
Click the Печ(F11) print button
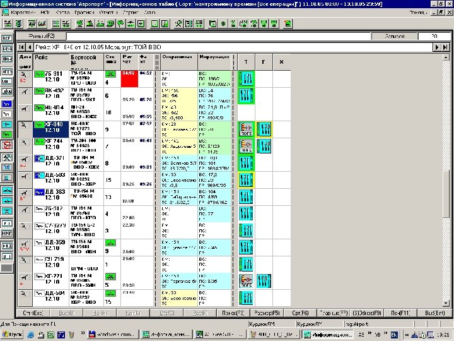[401, 313]
